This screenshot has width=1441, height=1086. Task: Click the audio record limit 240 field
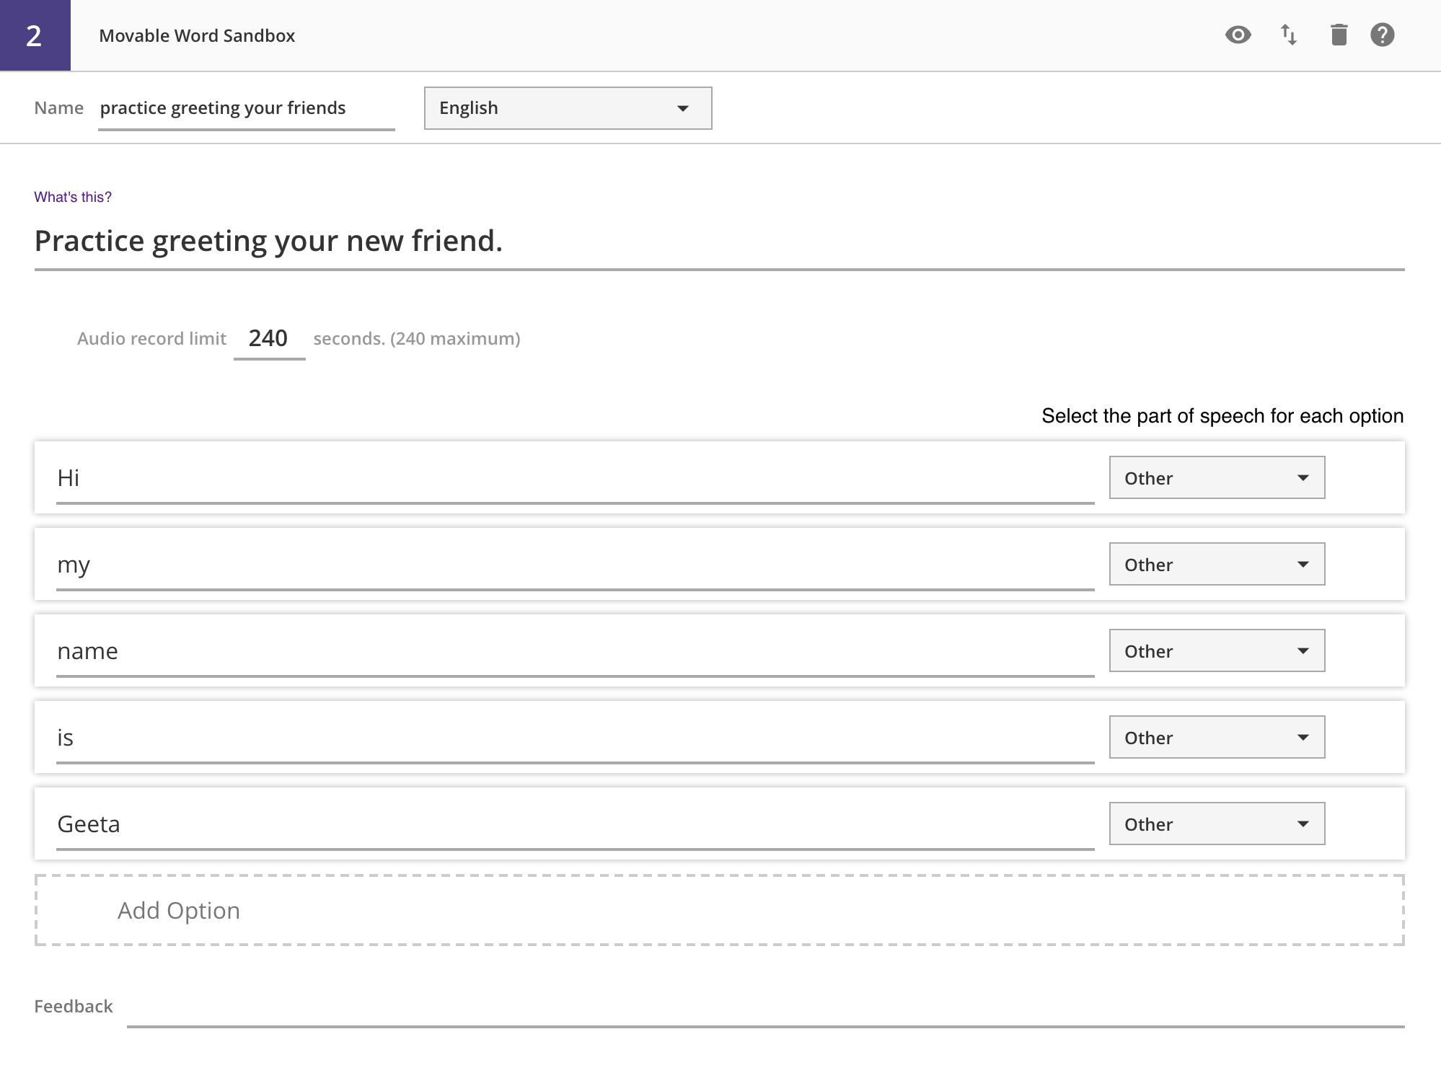click(269, 338)
